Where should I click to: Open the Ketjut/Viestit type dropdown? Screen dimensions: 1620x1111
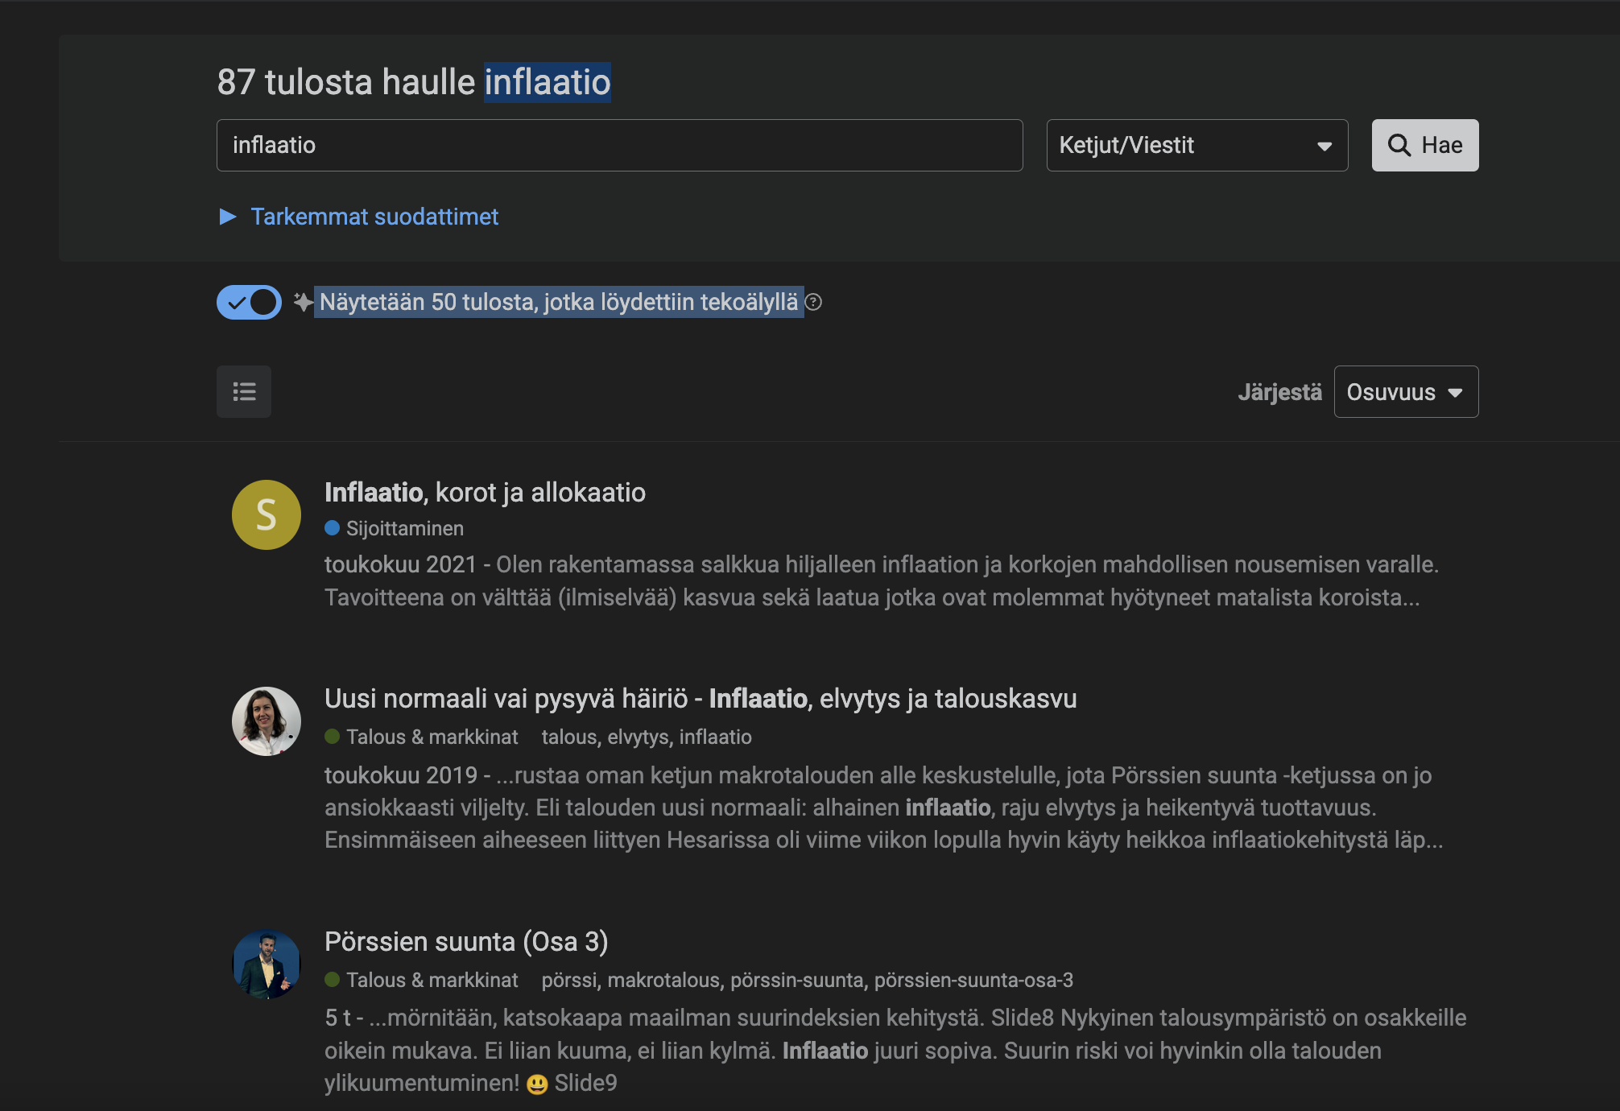coord(1196,145)
